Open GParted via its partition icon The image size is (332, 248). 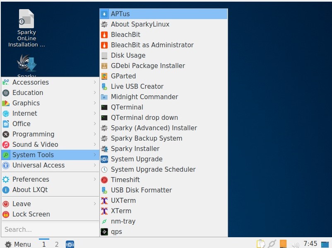(x=104, y=76)
